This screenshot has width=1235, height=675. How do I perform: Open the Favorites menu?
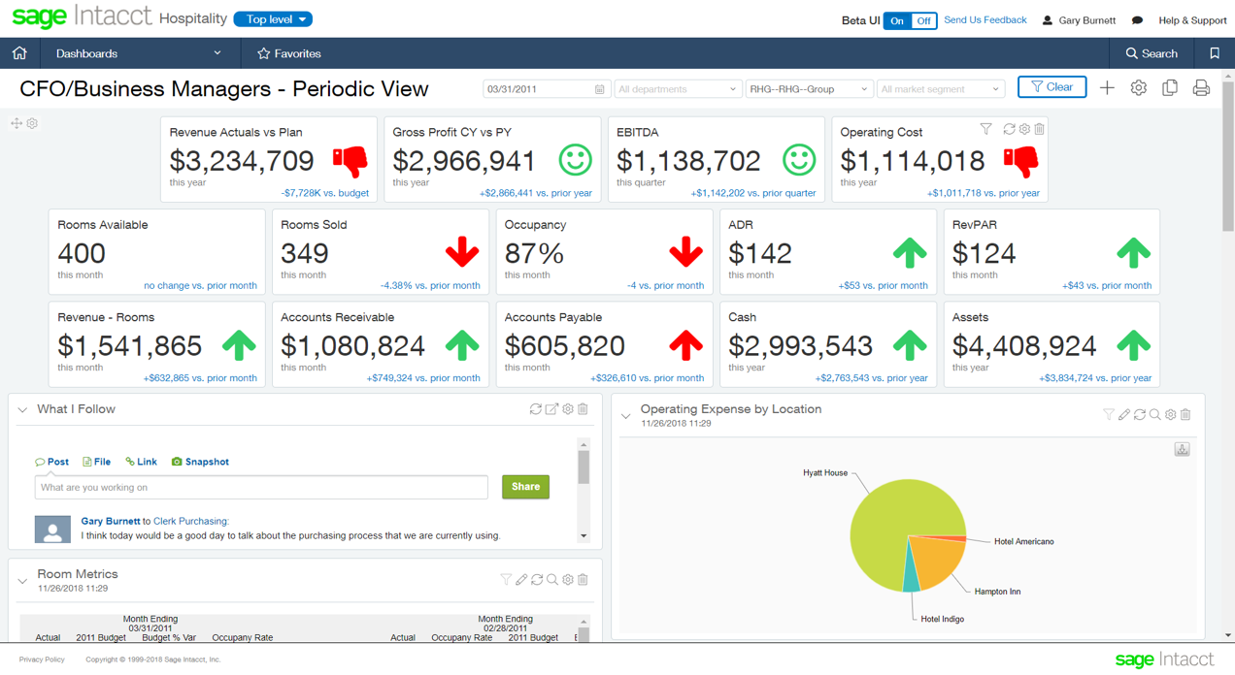click(x=289, y=53)
